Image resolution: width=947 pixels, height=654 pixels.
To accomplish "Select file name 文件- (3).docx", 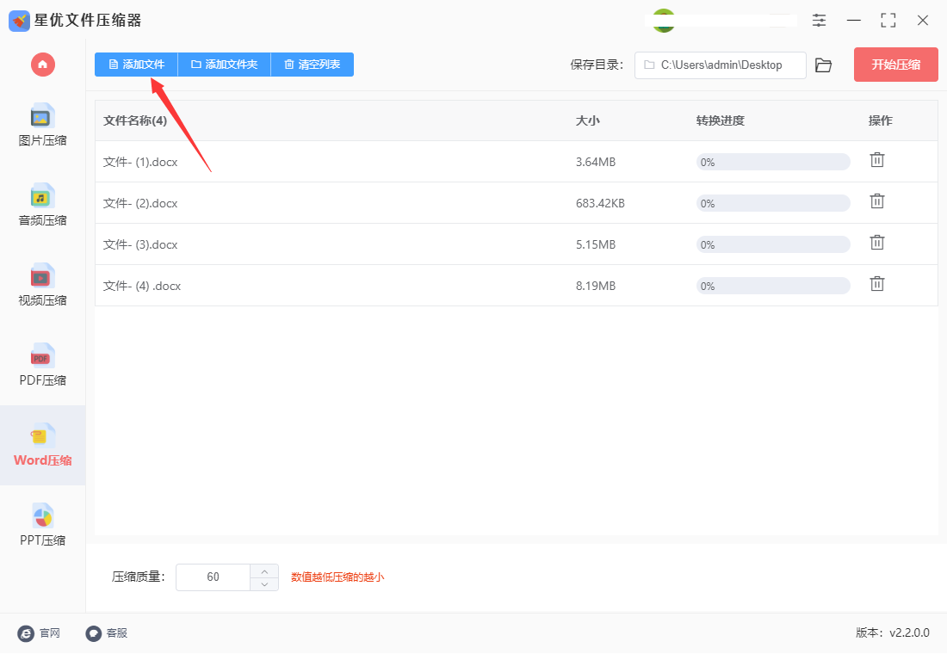I will (x=140, y=244).
